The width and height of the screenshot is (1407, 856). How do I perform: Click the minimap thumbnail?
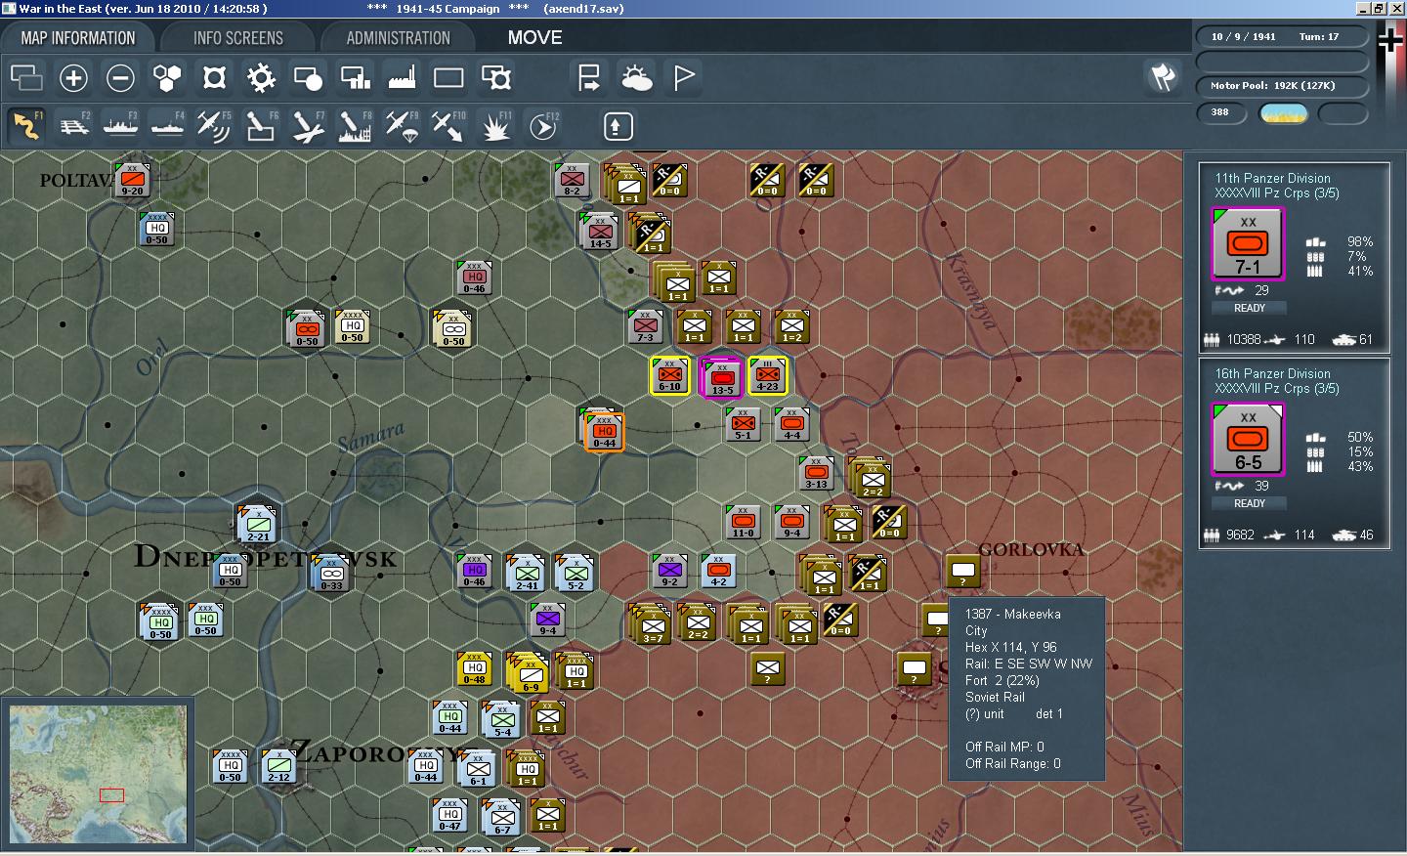point(97,773)
